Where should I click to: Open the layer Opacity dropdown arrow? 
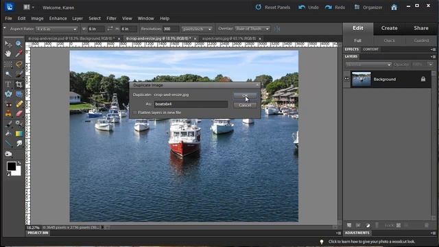(x=430, y=64)
